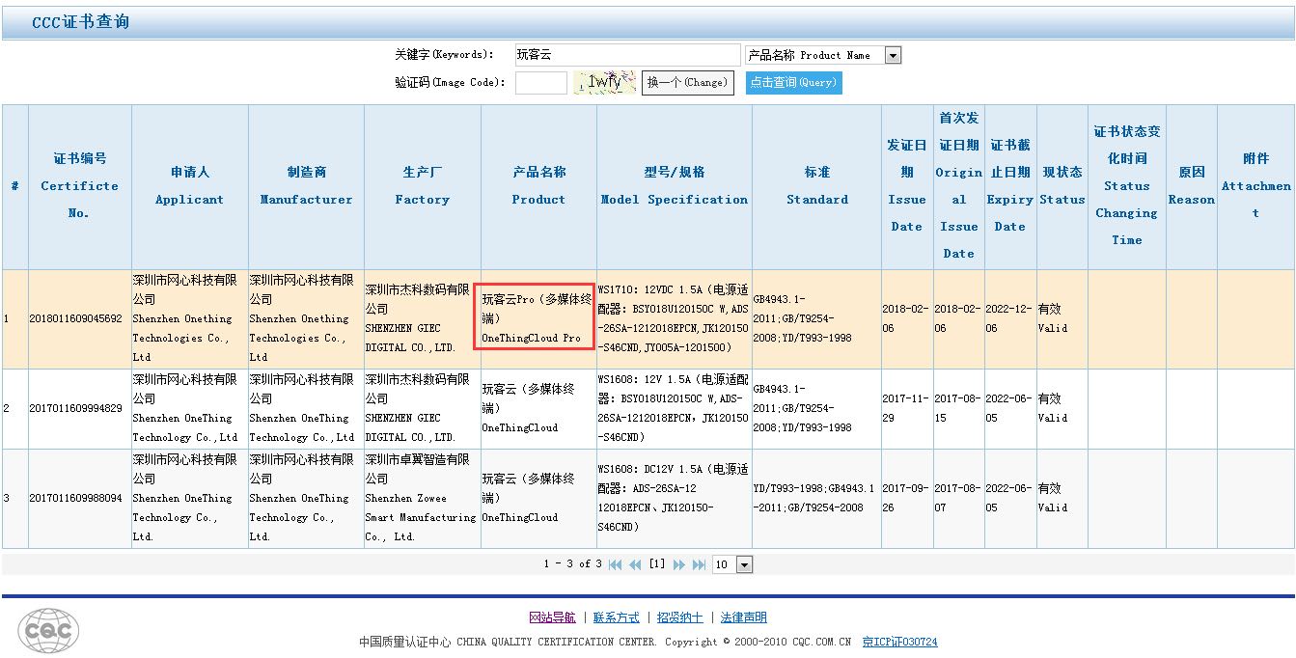Open the 法律声明 footer link
Image resolution: width=1296 pixels, height=658 pixels.
(x=744, y=617)
